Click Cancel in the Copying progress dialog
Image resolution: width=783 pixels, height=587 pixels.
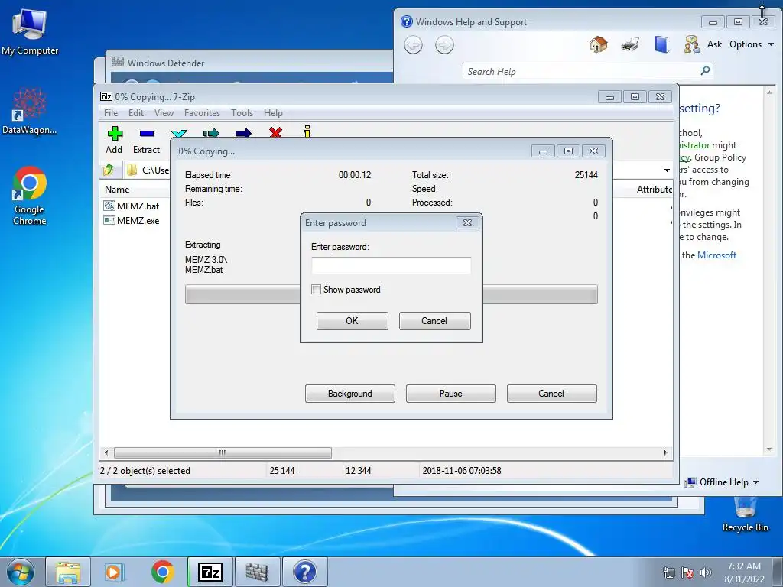click(552, 394)
